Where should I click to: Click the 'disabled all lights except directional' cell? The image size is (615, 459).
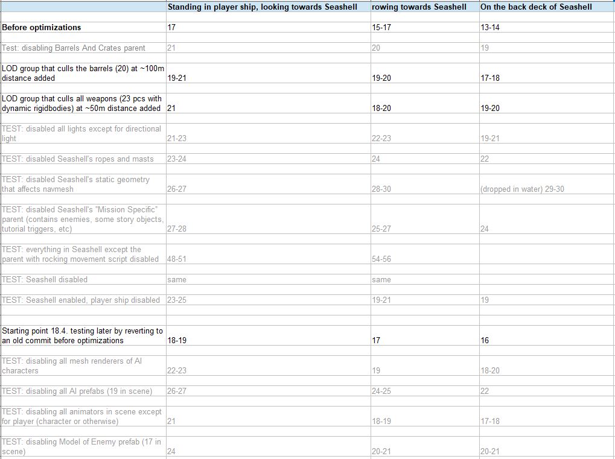coord(82,133)
